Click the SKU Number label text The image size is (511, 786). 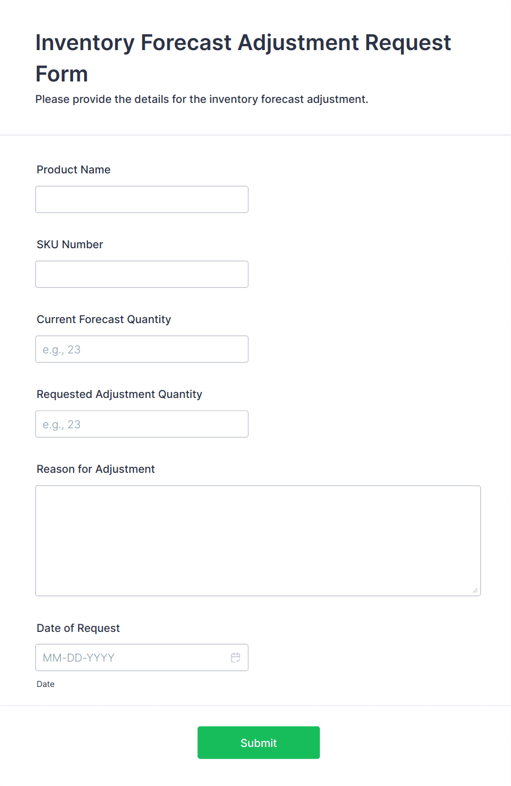[70, 244]
